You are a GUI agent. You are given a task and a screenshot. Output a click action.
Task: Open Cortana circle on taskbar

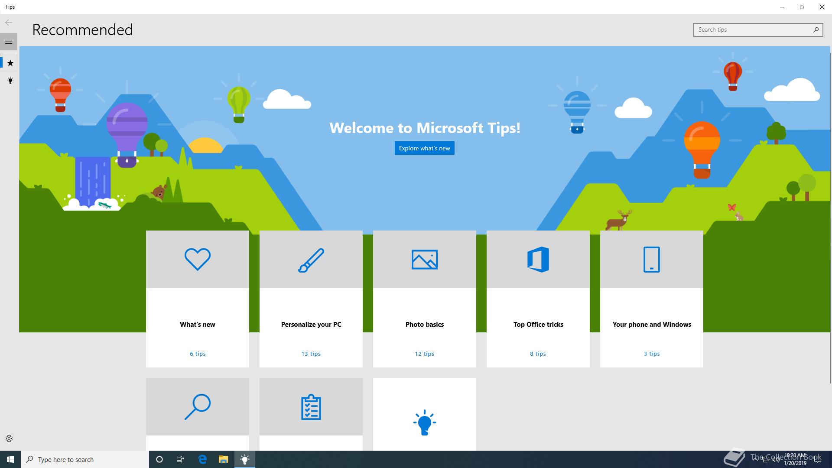(x=159, y=459)
